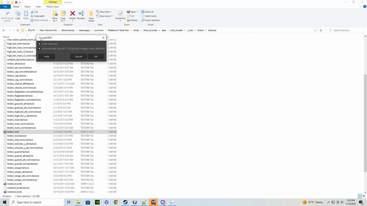
Task: Click the History icon in the ribbon
Action: (128, 21)
